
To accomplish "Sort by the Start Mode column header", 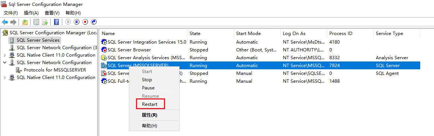I will point(257,34).
